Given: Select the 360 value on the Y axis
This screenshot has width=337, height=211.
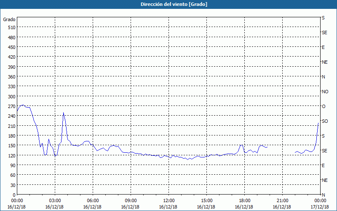Looking at the screenshot, I should pyautogui.click(x=12, y=77).
